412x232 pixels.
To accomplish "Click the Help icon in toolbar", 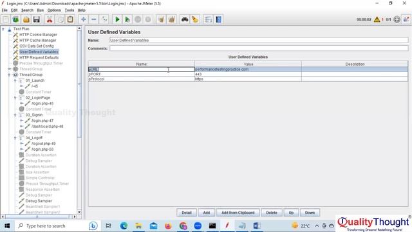I will pos(218,19).
